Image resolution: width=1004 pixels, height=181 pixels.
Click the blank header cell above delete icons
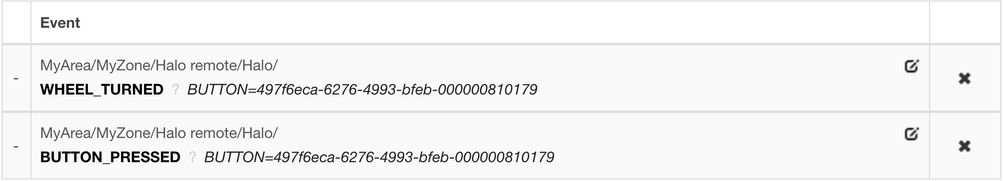[965, 23]
